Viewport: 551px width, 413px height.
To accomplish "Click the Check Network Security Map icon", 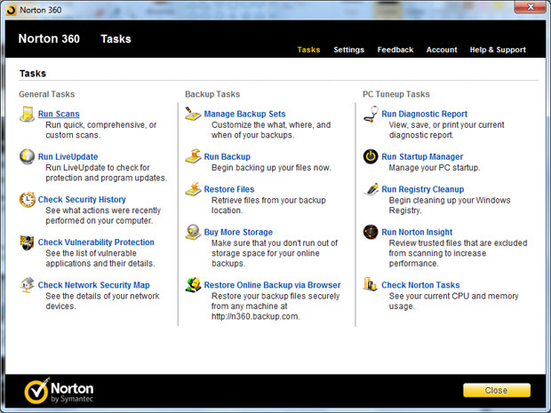I will click(27, 285).
